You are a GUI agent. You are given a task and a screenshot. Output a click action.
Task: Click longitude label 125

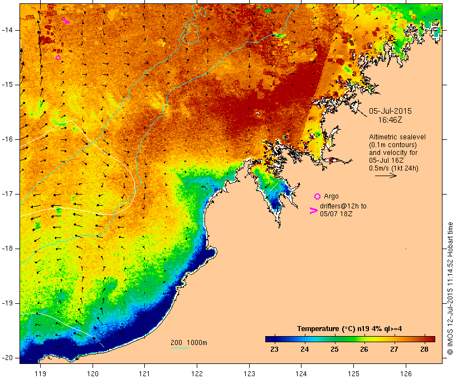pyautogui.click(x=354, y=373)
